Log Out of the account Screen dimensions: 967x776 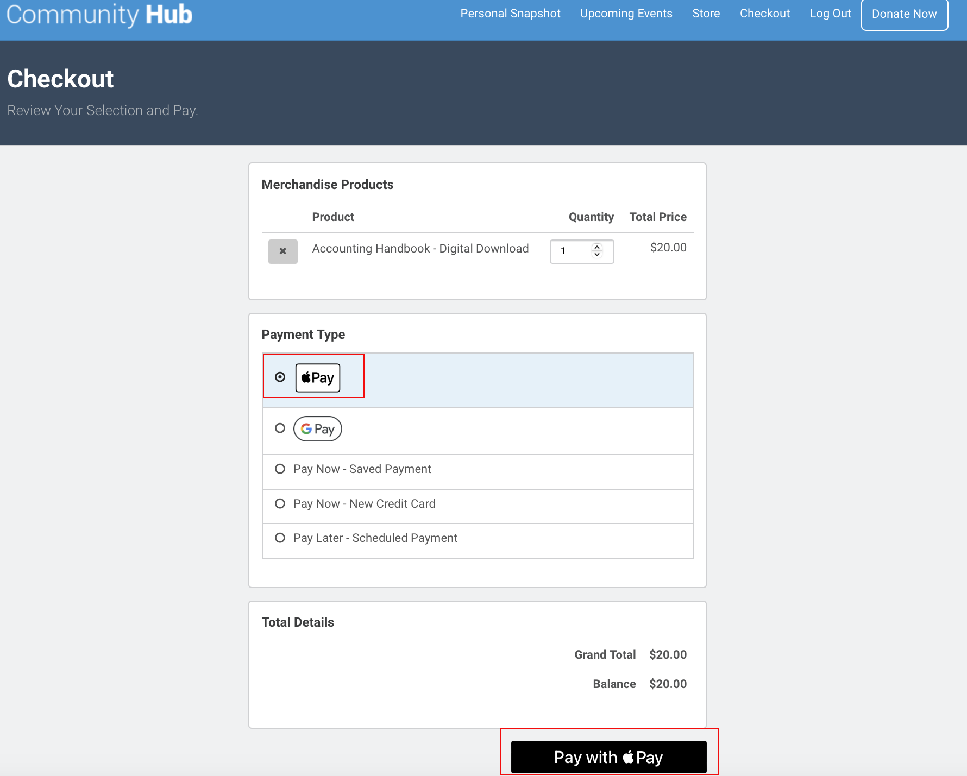pyautogui.click(x=830, y=14)
